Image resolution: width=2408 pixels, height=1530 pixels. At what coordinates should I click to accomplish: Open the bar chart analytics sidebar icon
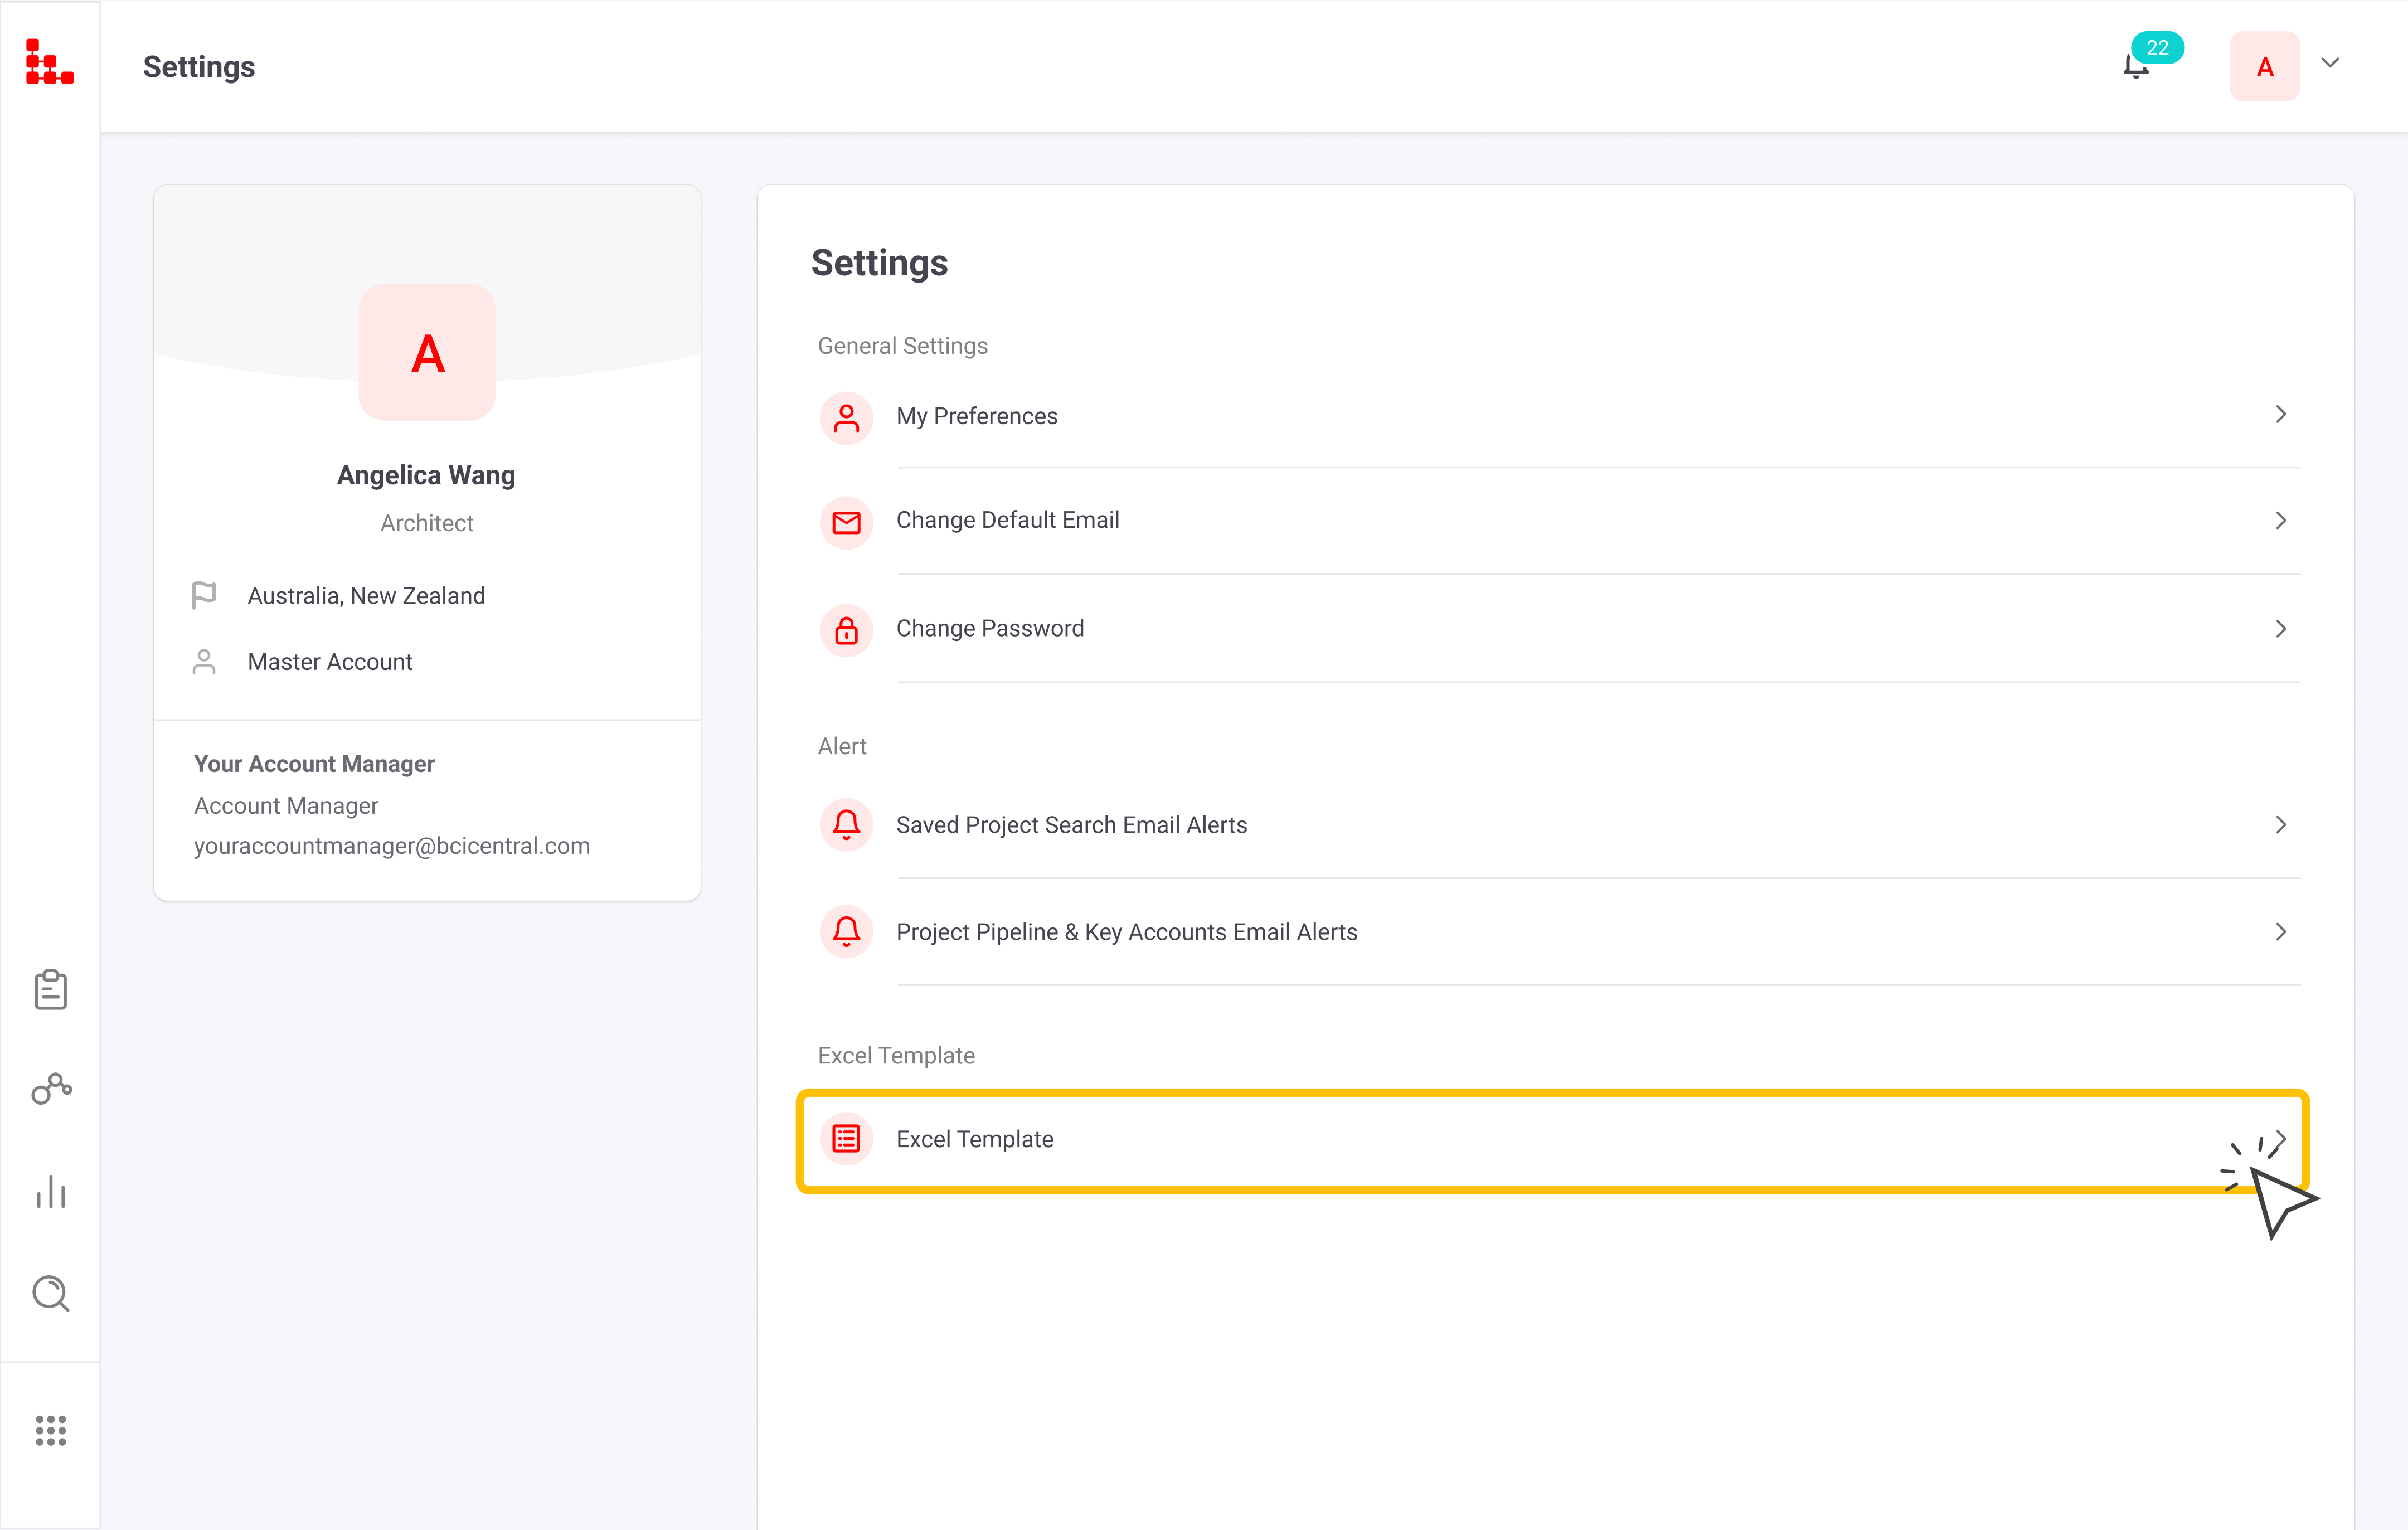(x=51, y=1192)
